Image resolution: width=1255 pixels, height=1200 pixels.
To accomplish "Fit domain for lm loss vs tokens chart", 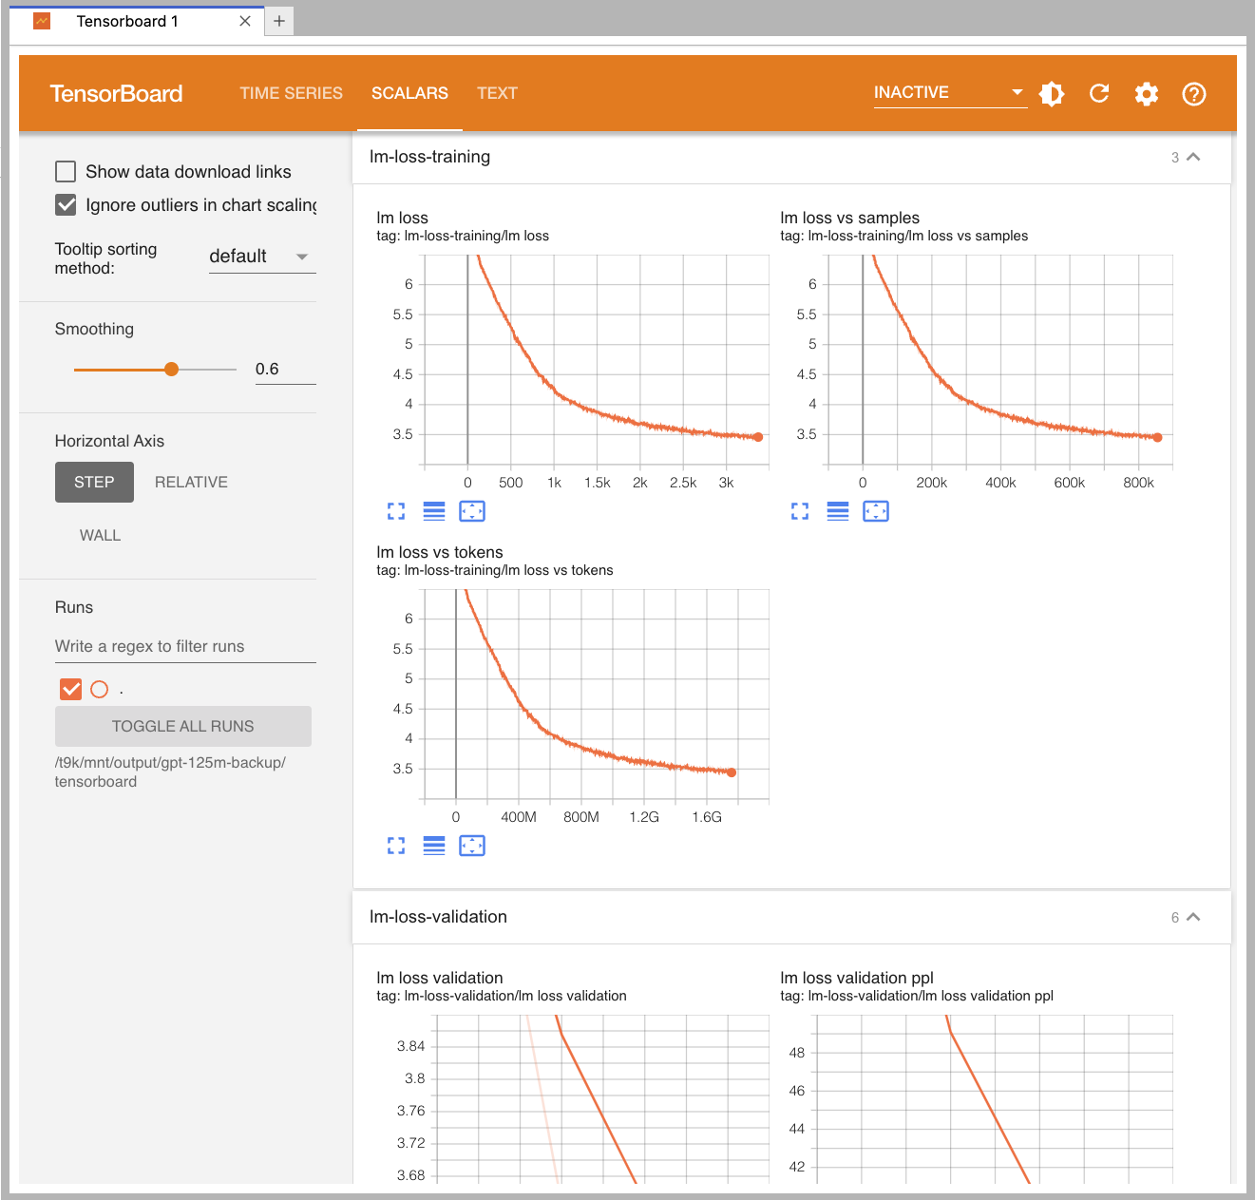I will [472, 846].
